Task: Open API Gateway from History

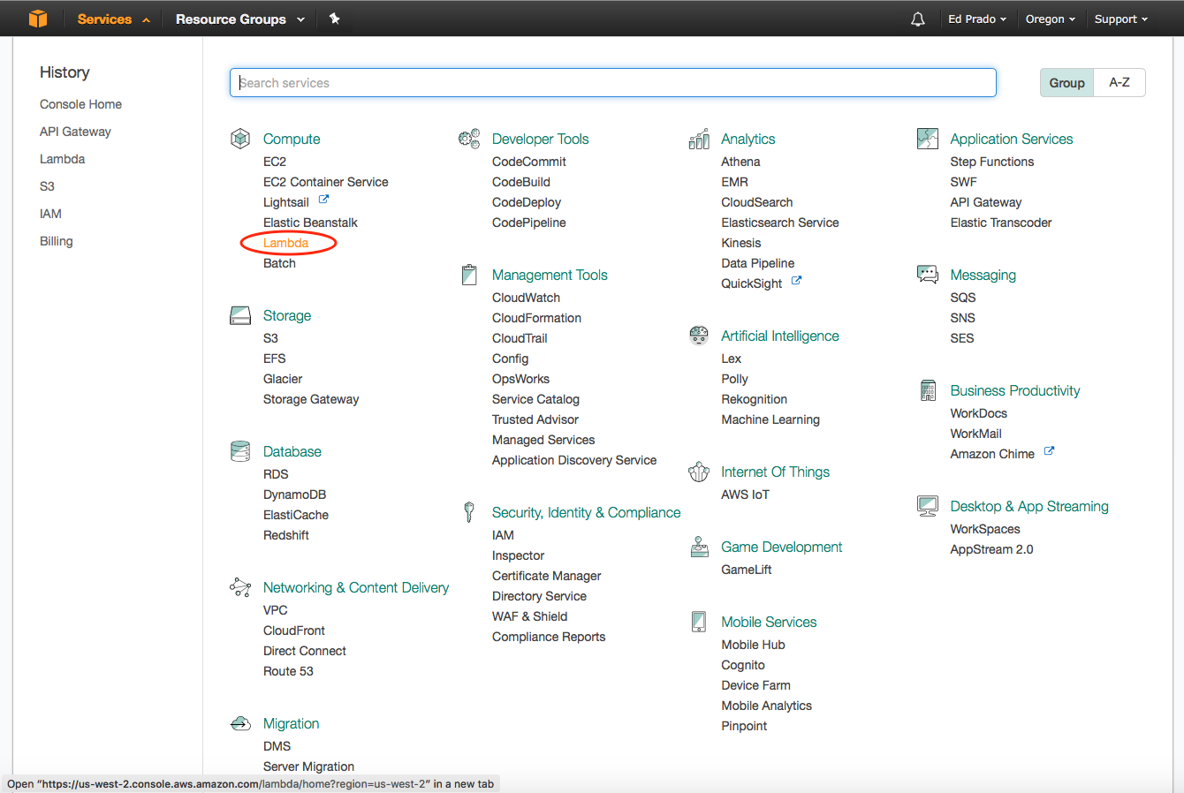Action: pos(75,132)
